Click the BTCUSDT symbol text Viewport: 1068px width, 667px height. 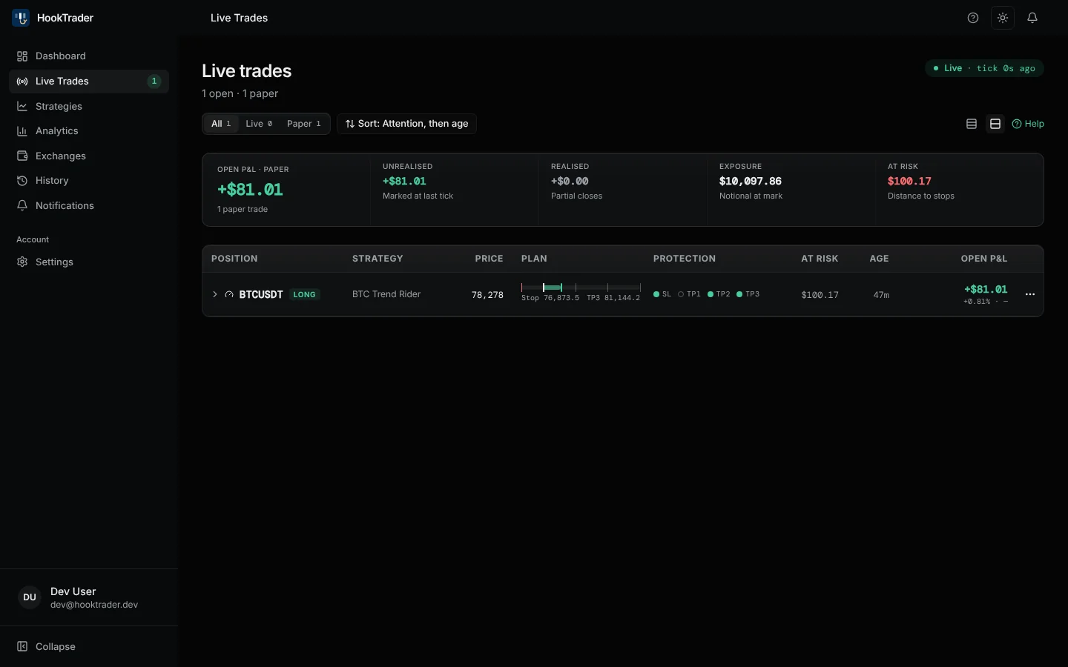pyautogui.click(x=261, y=294)
